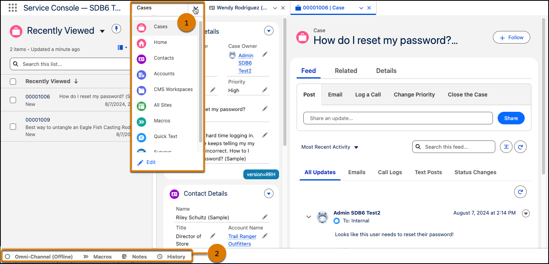The width and height of the screenshot is (549, 264).
Task: Switch to the Related tab
Action: (x=346, y=71)
